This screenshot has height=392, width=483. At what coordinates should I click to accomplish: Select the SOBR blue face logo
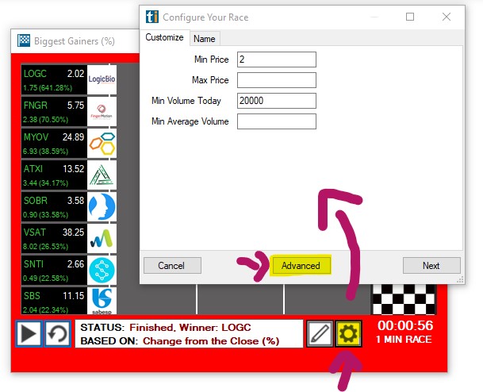[x=102, y=206]
